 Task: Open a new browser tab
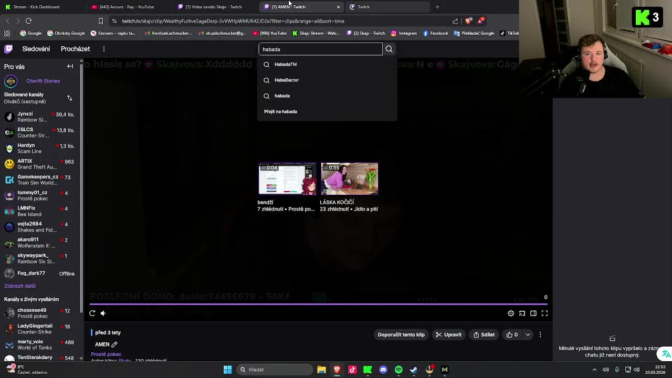click(x=437, y=7)
